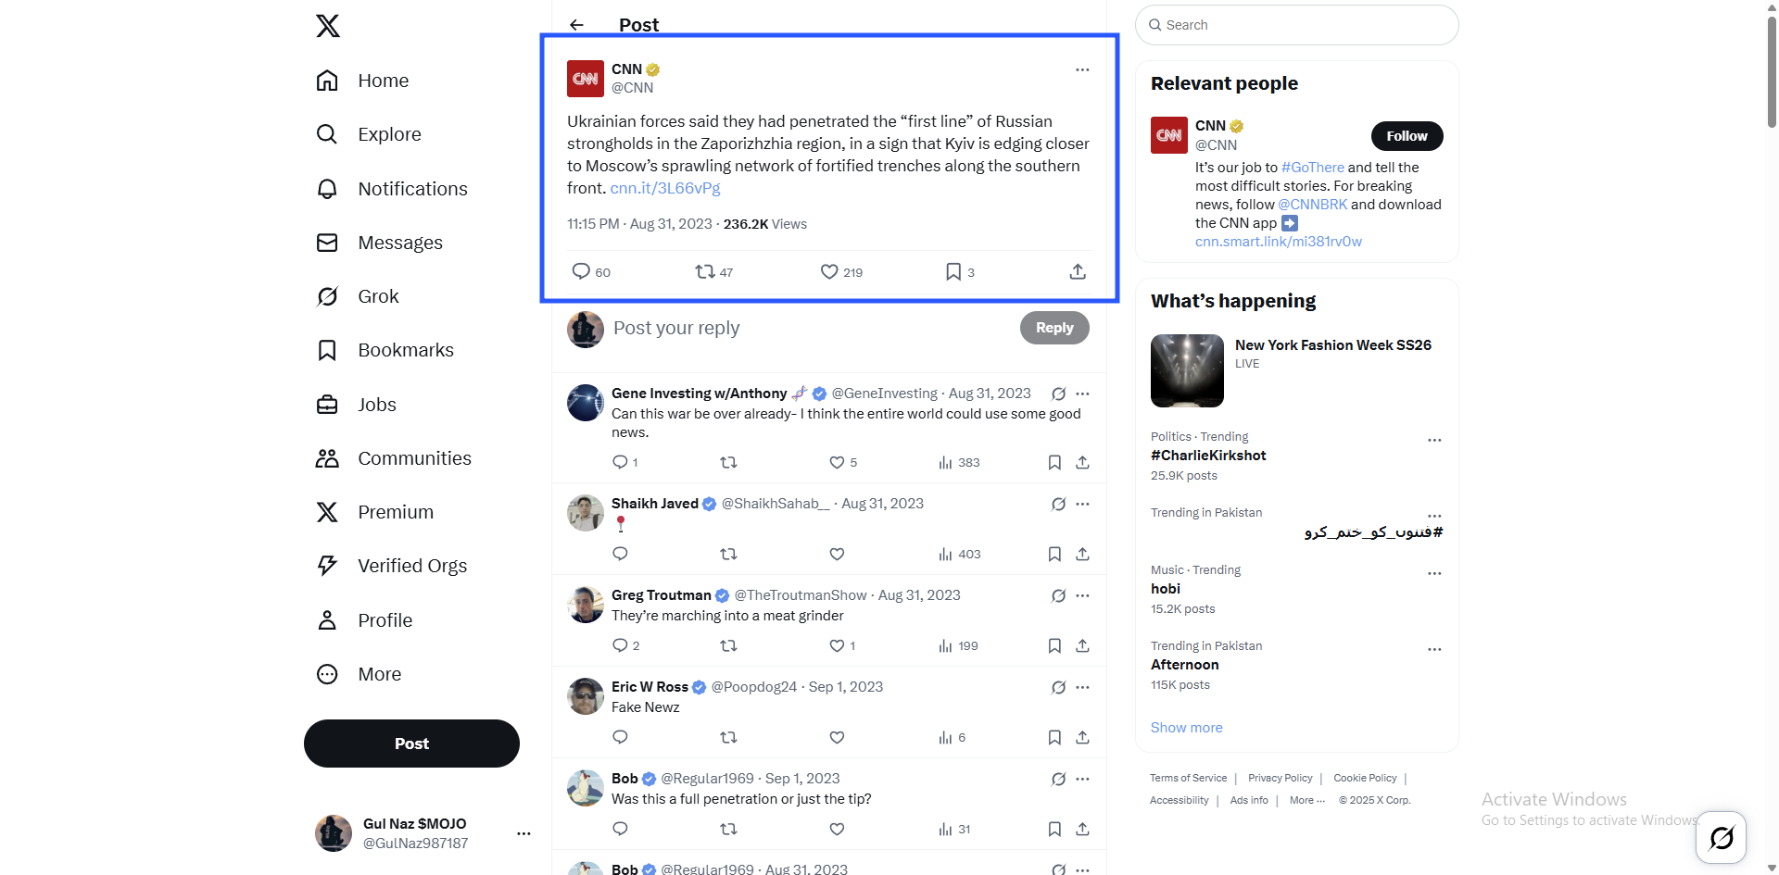This screenshot has height=875, width=1779.
Task: Like Greg Troutman's reply
Action: point(837,645)
